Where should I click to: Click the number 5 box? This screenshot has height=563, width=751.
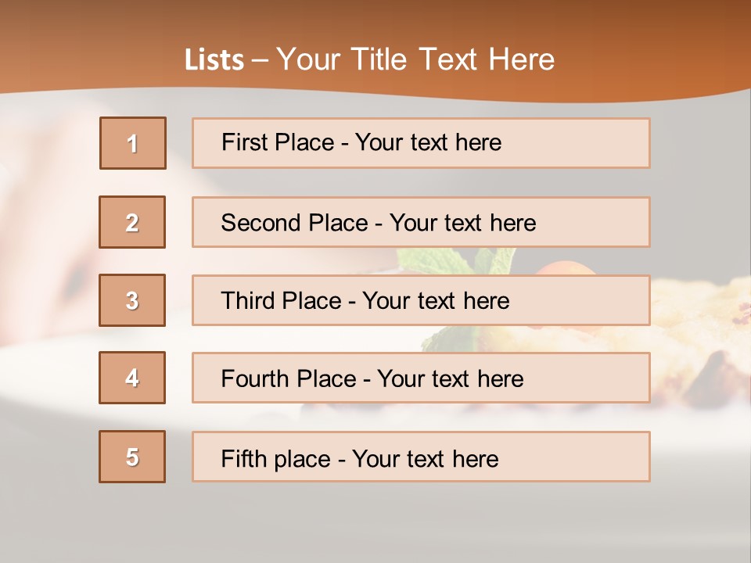(x=132, y=457)
